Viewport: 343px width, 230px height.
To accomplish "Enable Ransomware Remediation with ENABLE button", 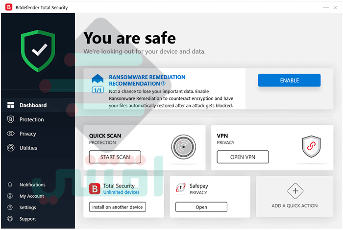I will click(x=289, y=80).
